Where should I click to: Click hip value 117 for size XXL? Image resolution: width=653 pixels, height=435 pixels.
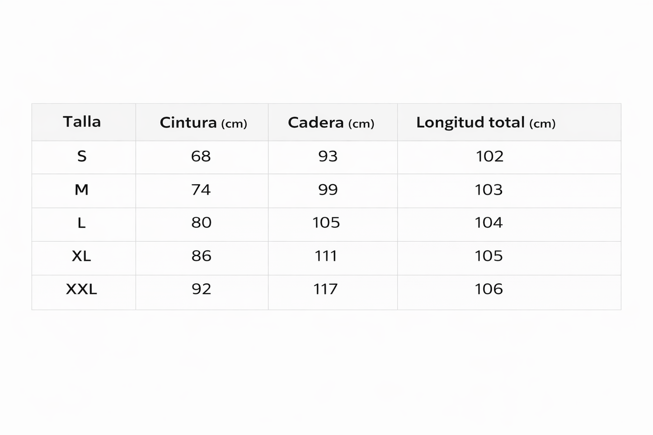coord(326,289)
